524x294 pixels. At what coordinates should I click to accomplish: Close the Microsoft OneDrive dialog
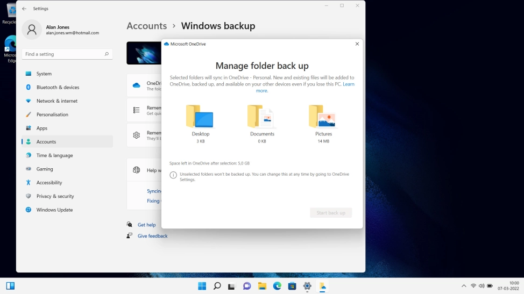point(357,44)
